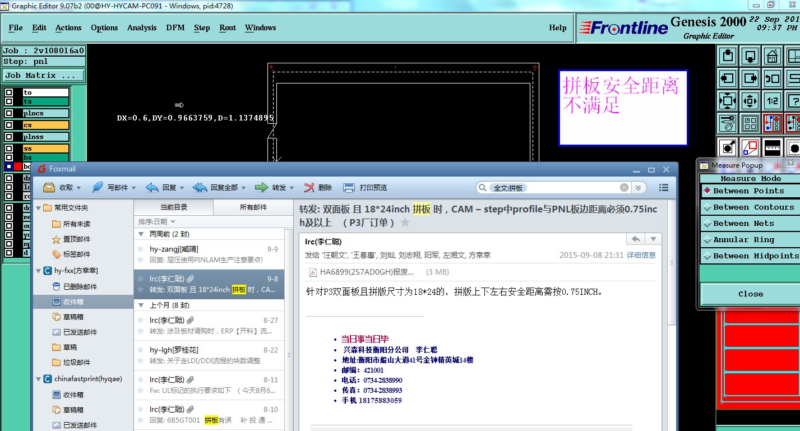800x431 pixels.
Task: Collapse the hy-fxx[方幸幸] account tree
Action: (x=39, y=271)
